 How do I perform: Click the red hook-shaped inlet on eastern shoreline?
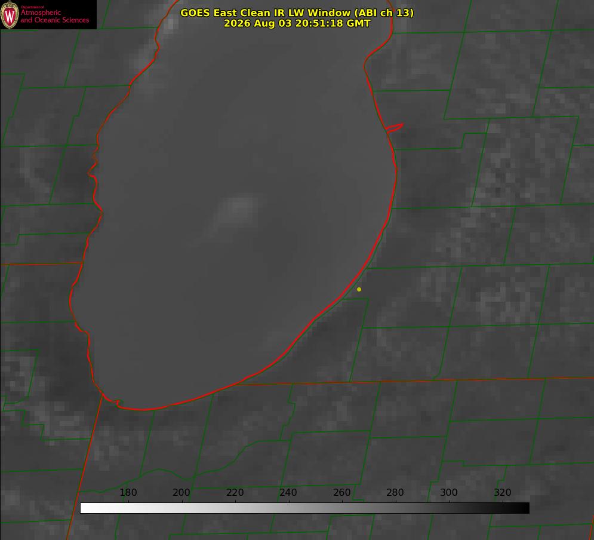tap(394, 128)
